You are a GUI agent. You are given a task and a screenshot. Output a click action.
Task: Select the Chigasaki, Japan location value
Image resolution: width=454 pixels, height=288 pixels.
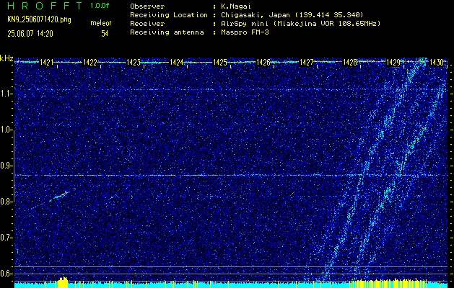coord(292,14)
